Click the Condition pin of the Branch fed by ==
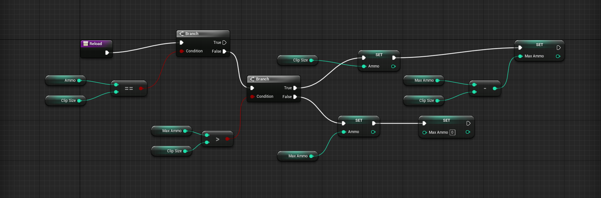This screenshot has width=601, height=198. coord(182,51)
